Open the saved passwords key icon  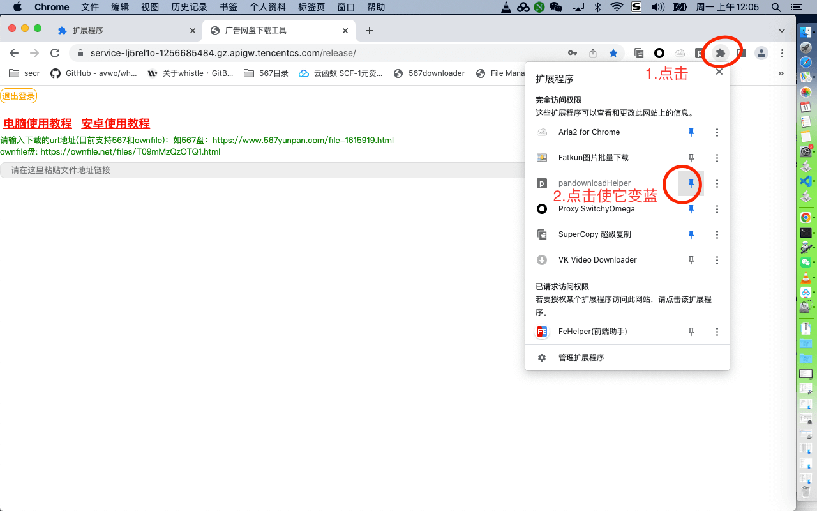pos(573,53)
